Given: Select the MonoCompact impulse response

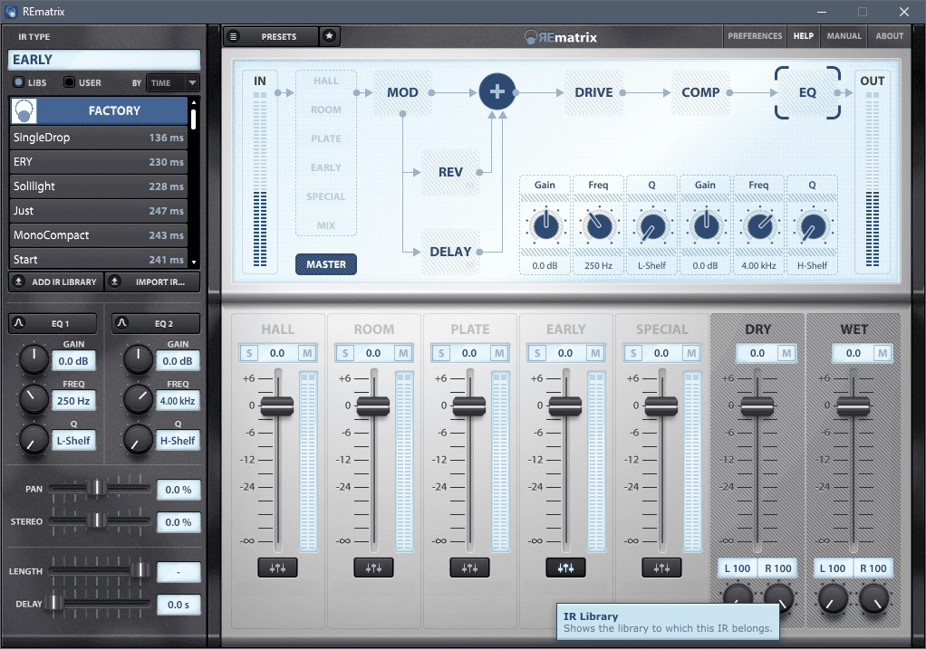Looking at the screenshot, I should pyautogui.click(x=98, y=234).
